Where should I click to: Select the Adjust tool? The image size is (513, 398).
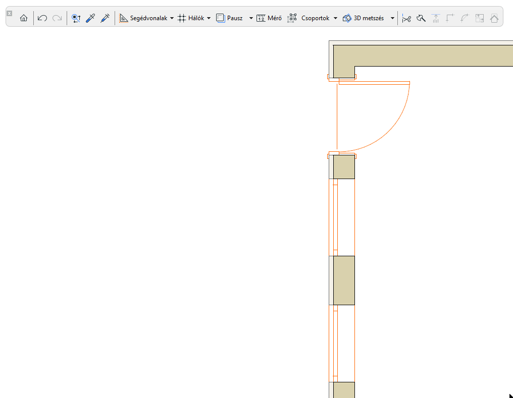point(421,18)
